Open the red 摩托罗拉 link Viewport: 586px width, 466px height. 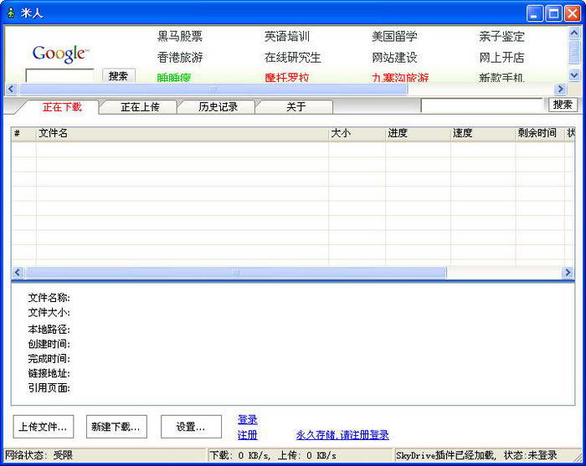click(287, 78)
